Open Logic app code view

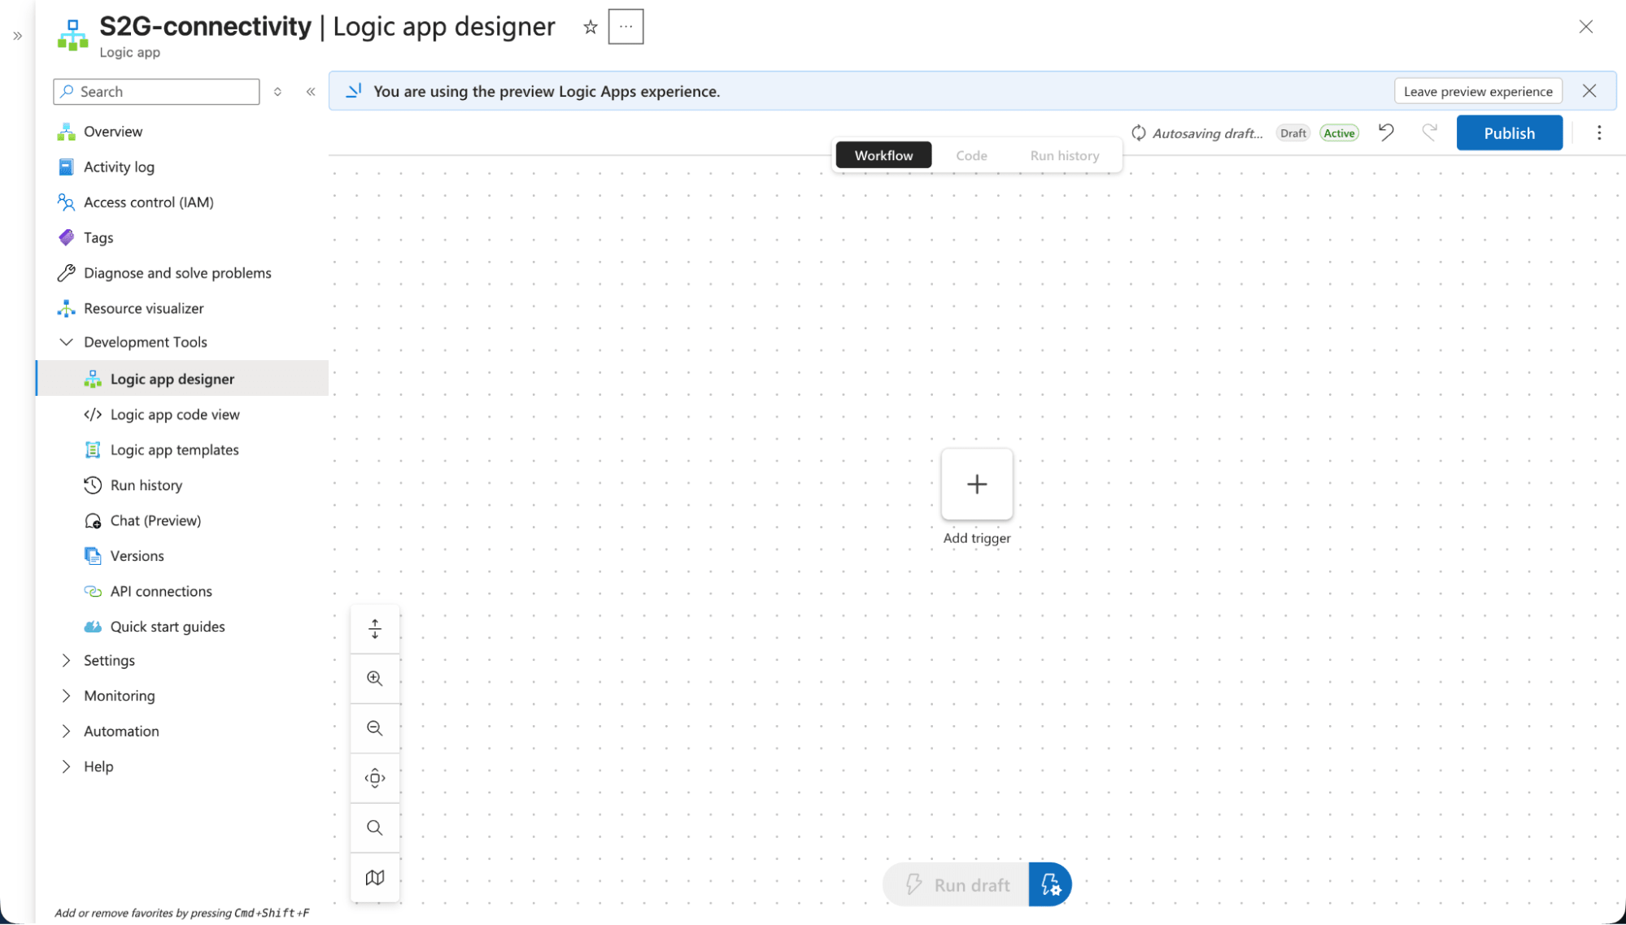pos(175,415)
